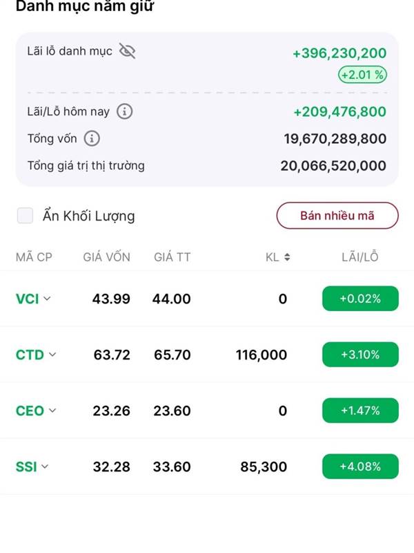414x553 pixels.
Task: Tap the +2.01 % portfolio percentage pill
Action: (x=362, y=75)
